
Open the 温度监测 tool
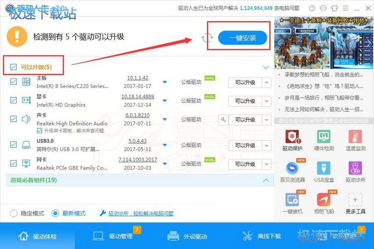(x=355, y=140)
